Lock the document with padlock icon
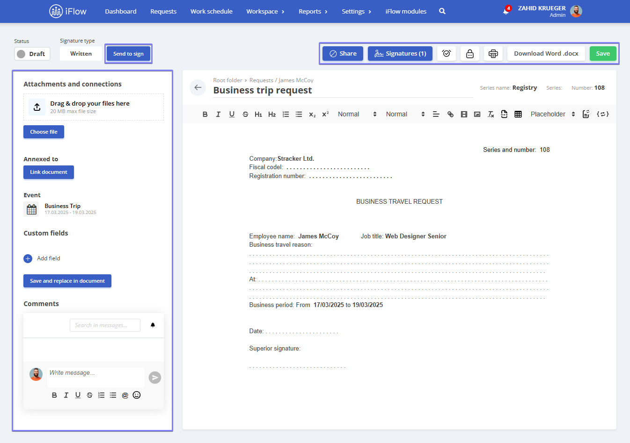Viewport: 630px width, 443px height. click(x=470, y=54)
